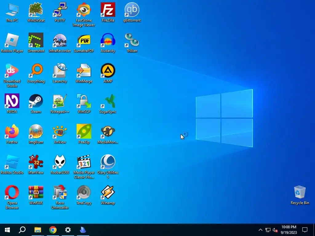
Task: Click the Roblox Studio icon
Action: click(x=12, y=164)
